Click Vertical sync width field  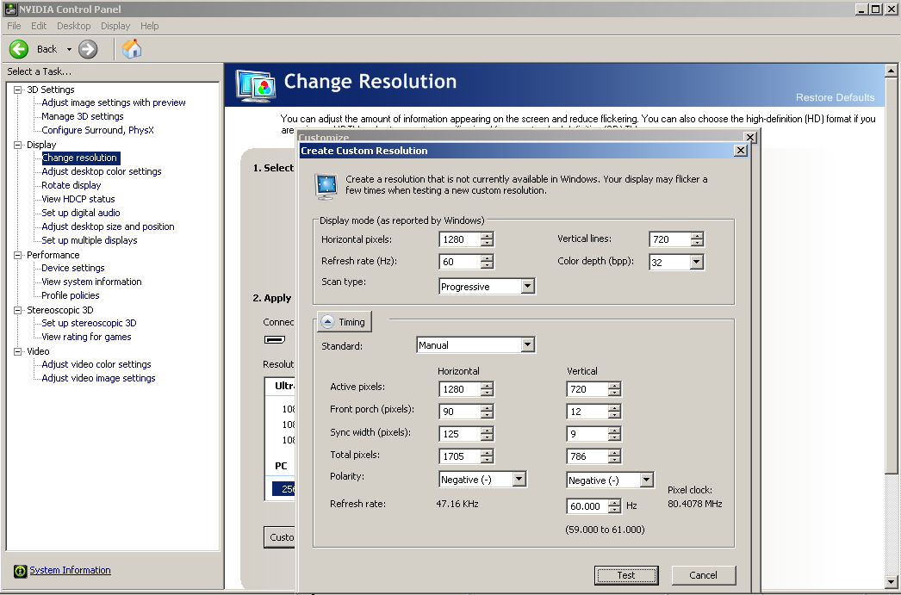pos(587,434)
